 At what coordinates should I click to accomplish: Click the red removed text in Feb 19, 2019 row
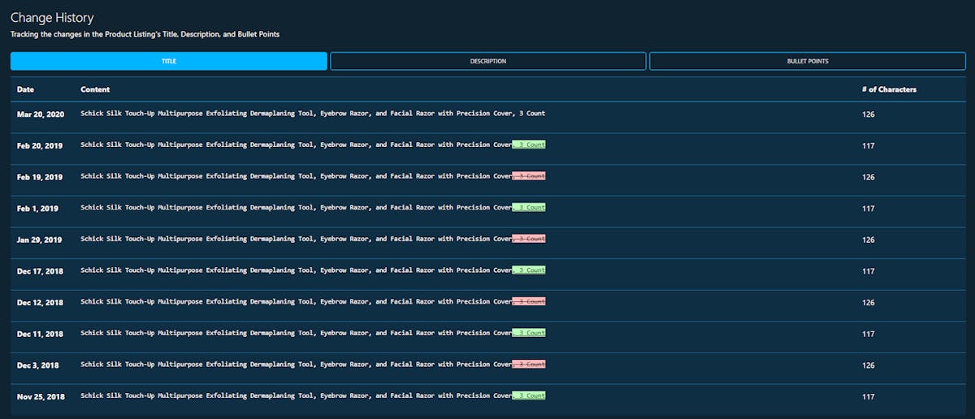point(529,175)
